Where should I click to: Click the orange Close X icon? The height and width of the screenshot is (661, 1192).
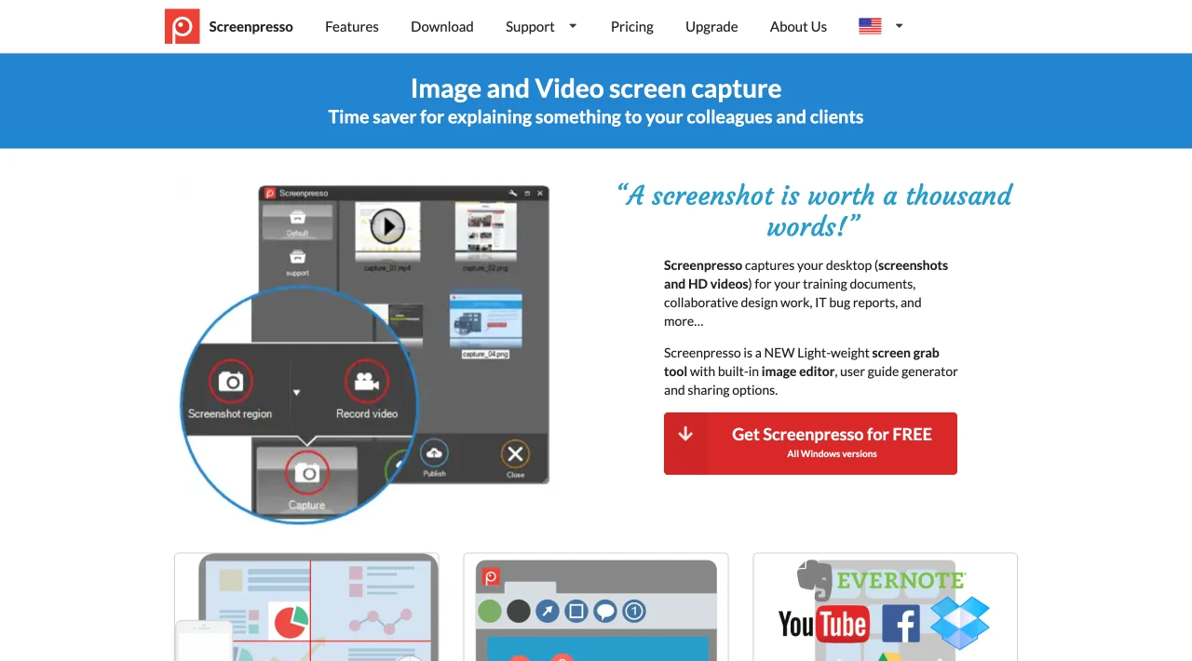coord(515,453)
